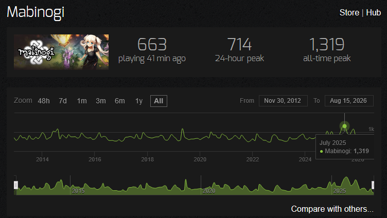
Task: Click the 2024 axis label
Action: tap(305, 159)
